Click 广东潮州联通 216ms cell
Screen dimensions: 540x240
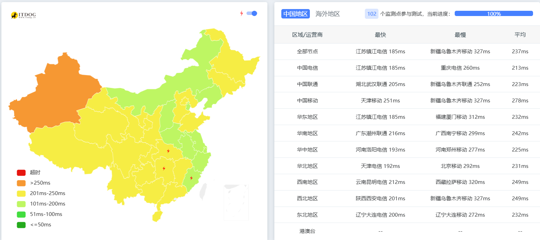tap(380, 133)
